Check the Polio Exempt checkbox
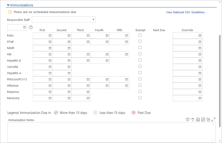Viewport: 222px width, 143px height. tap(140, 35)
